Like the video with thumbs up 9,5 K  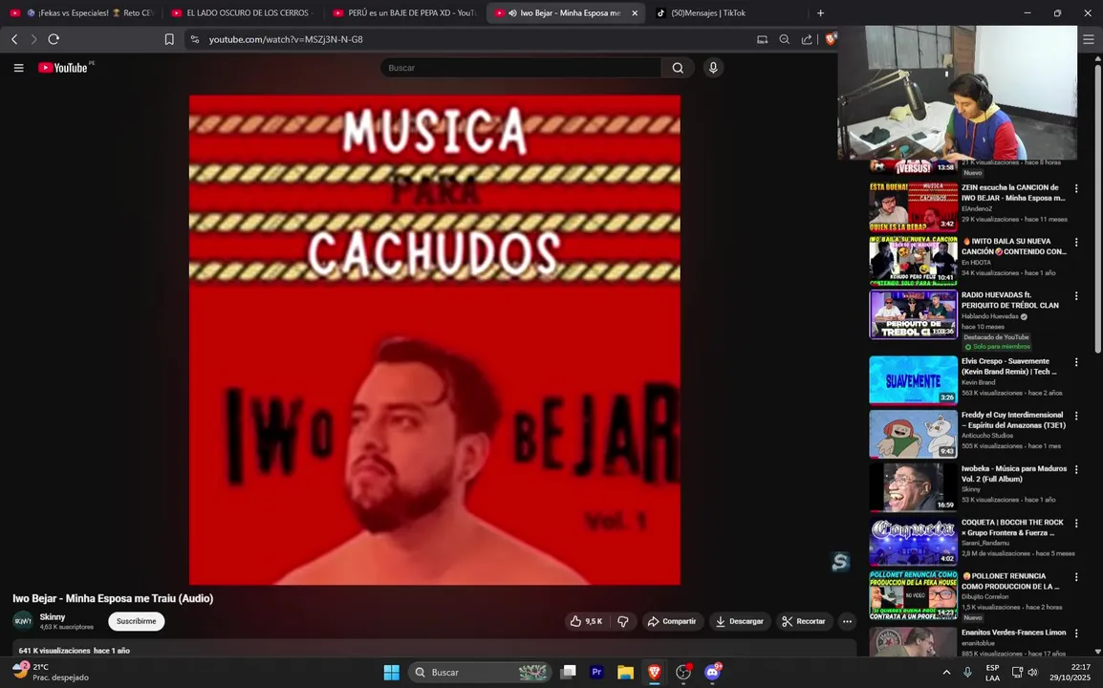point(586,621)
